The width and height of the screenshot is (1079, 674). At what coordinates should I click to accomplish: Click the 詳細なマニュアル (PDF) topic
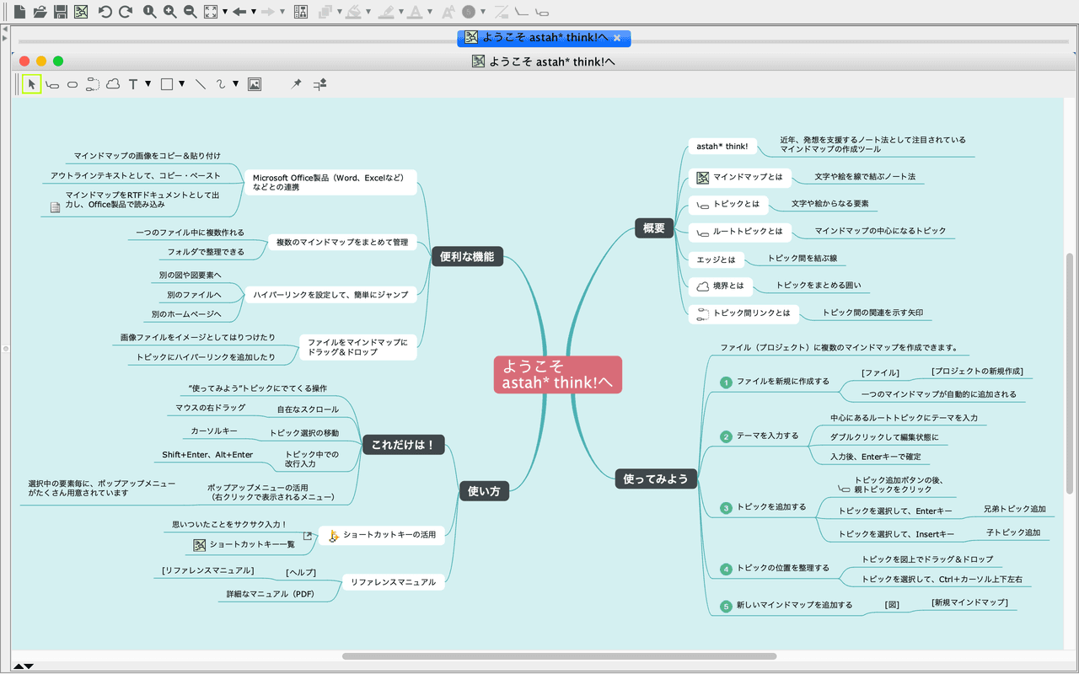pyautogui.click(x=270, y=594)
